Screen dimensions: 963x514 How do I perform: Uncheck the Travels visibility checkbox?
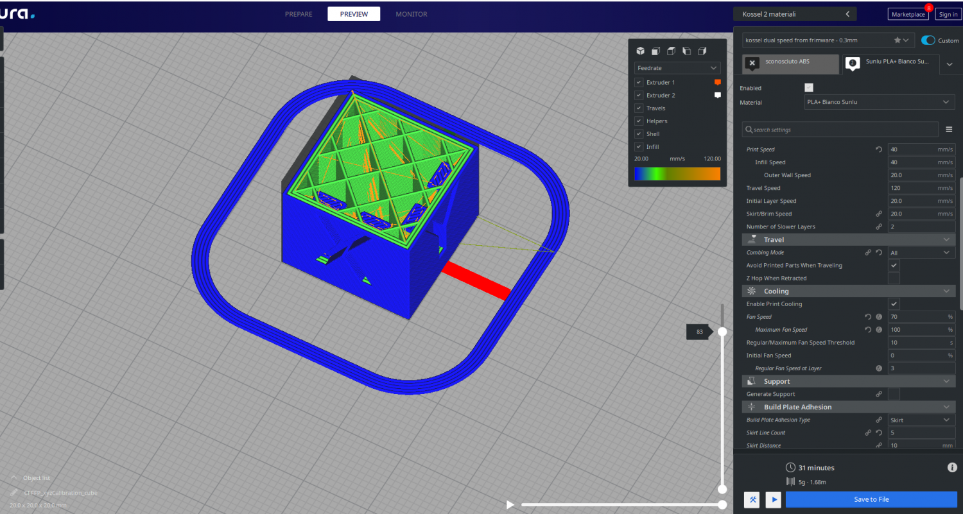[x=639, y=108]
